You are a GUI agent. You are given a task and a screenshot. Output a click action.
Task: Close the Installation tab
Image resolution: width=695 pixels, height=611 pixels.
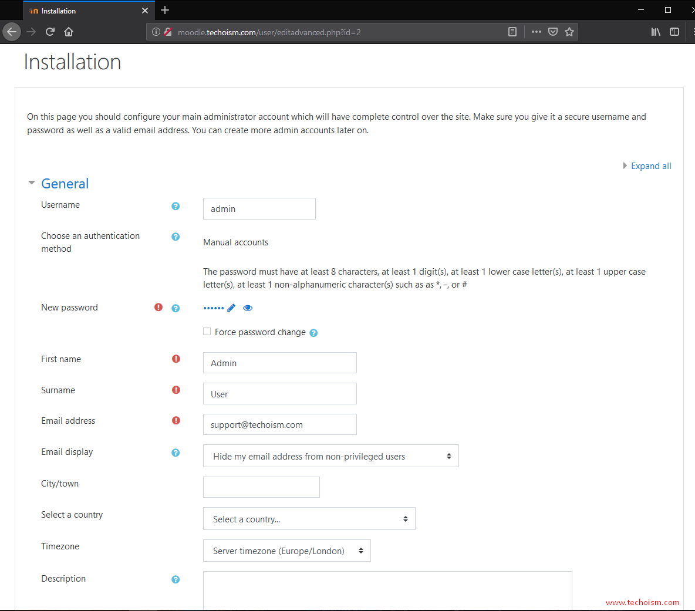[145, 11]
